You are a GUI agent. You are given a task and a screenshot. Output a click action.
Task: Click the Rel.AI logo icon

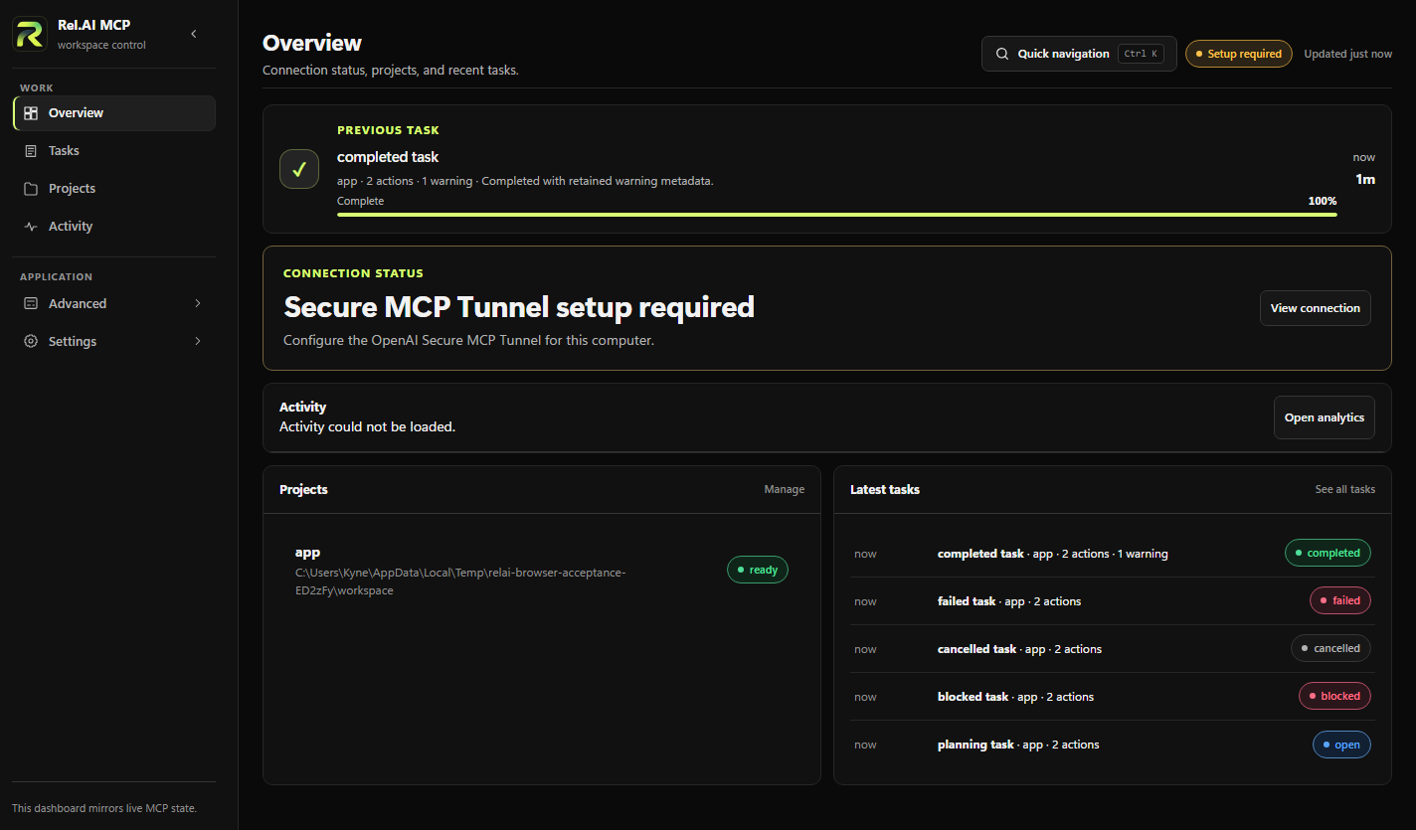[29, 34]
